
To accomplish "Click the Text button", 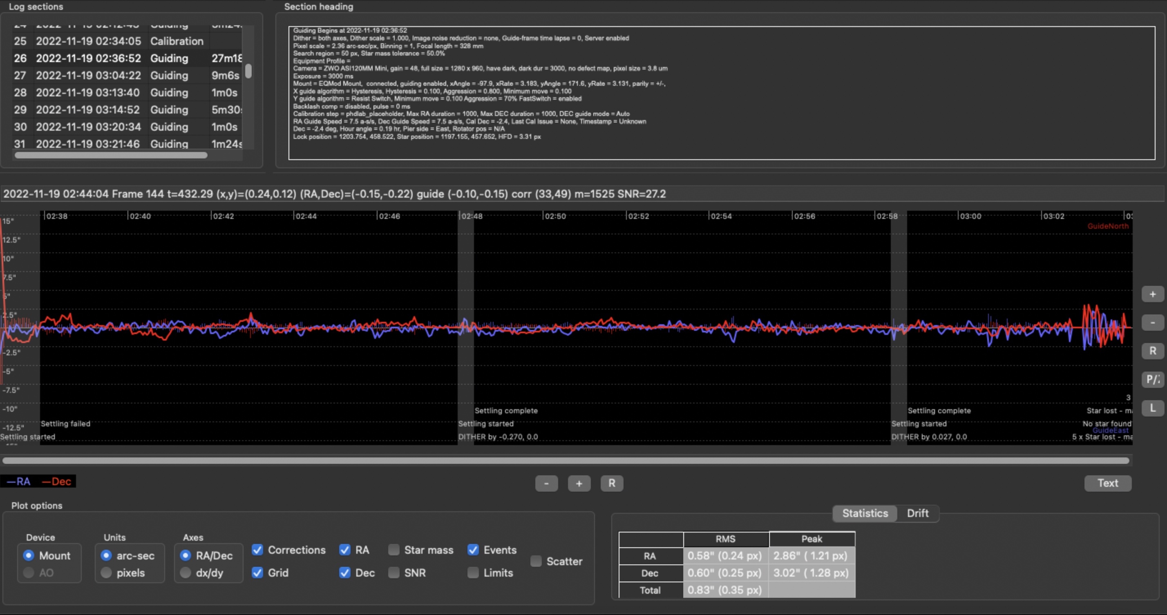I will [1108, 483].
